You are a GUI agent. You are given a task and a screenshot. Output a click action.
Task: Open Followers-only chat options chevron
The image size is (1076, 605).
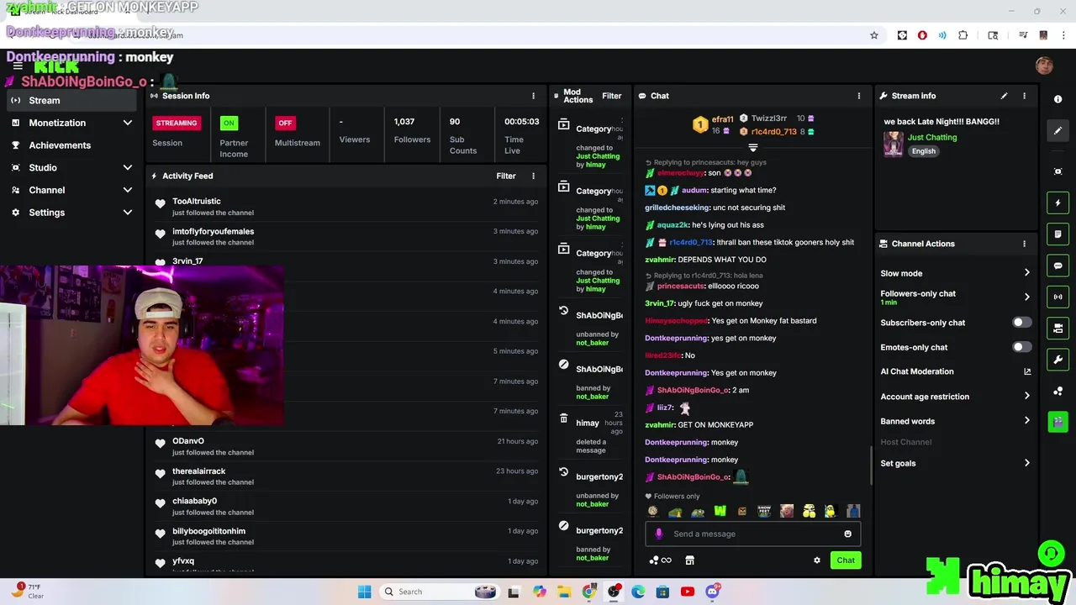click(1026, 297)
